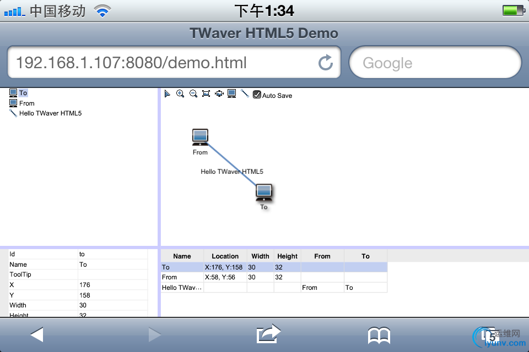Tap the browser forward arrow

tap(155, 334)
